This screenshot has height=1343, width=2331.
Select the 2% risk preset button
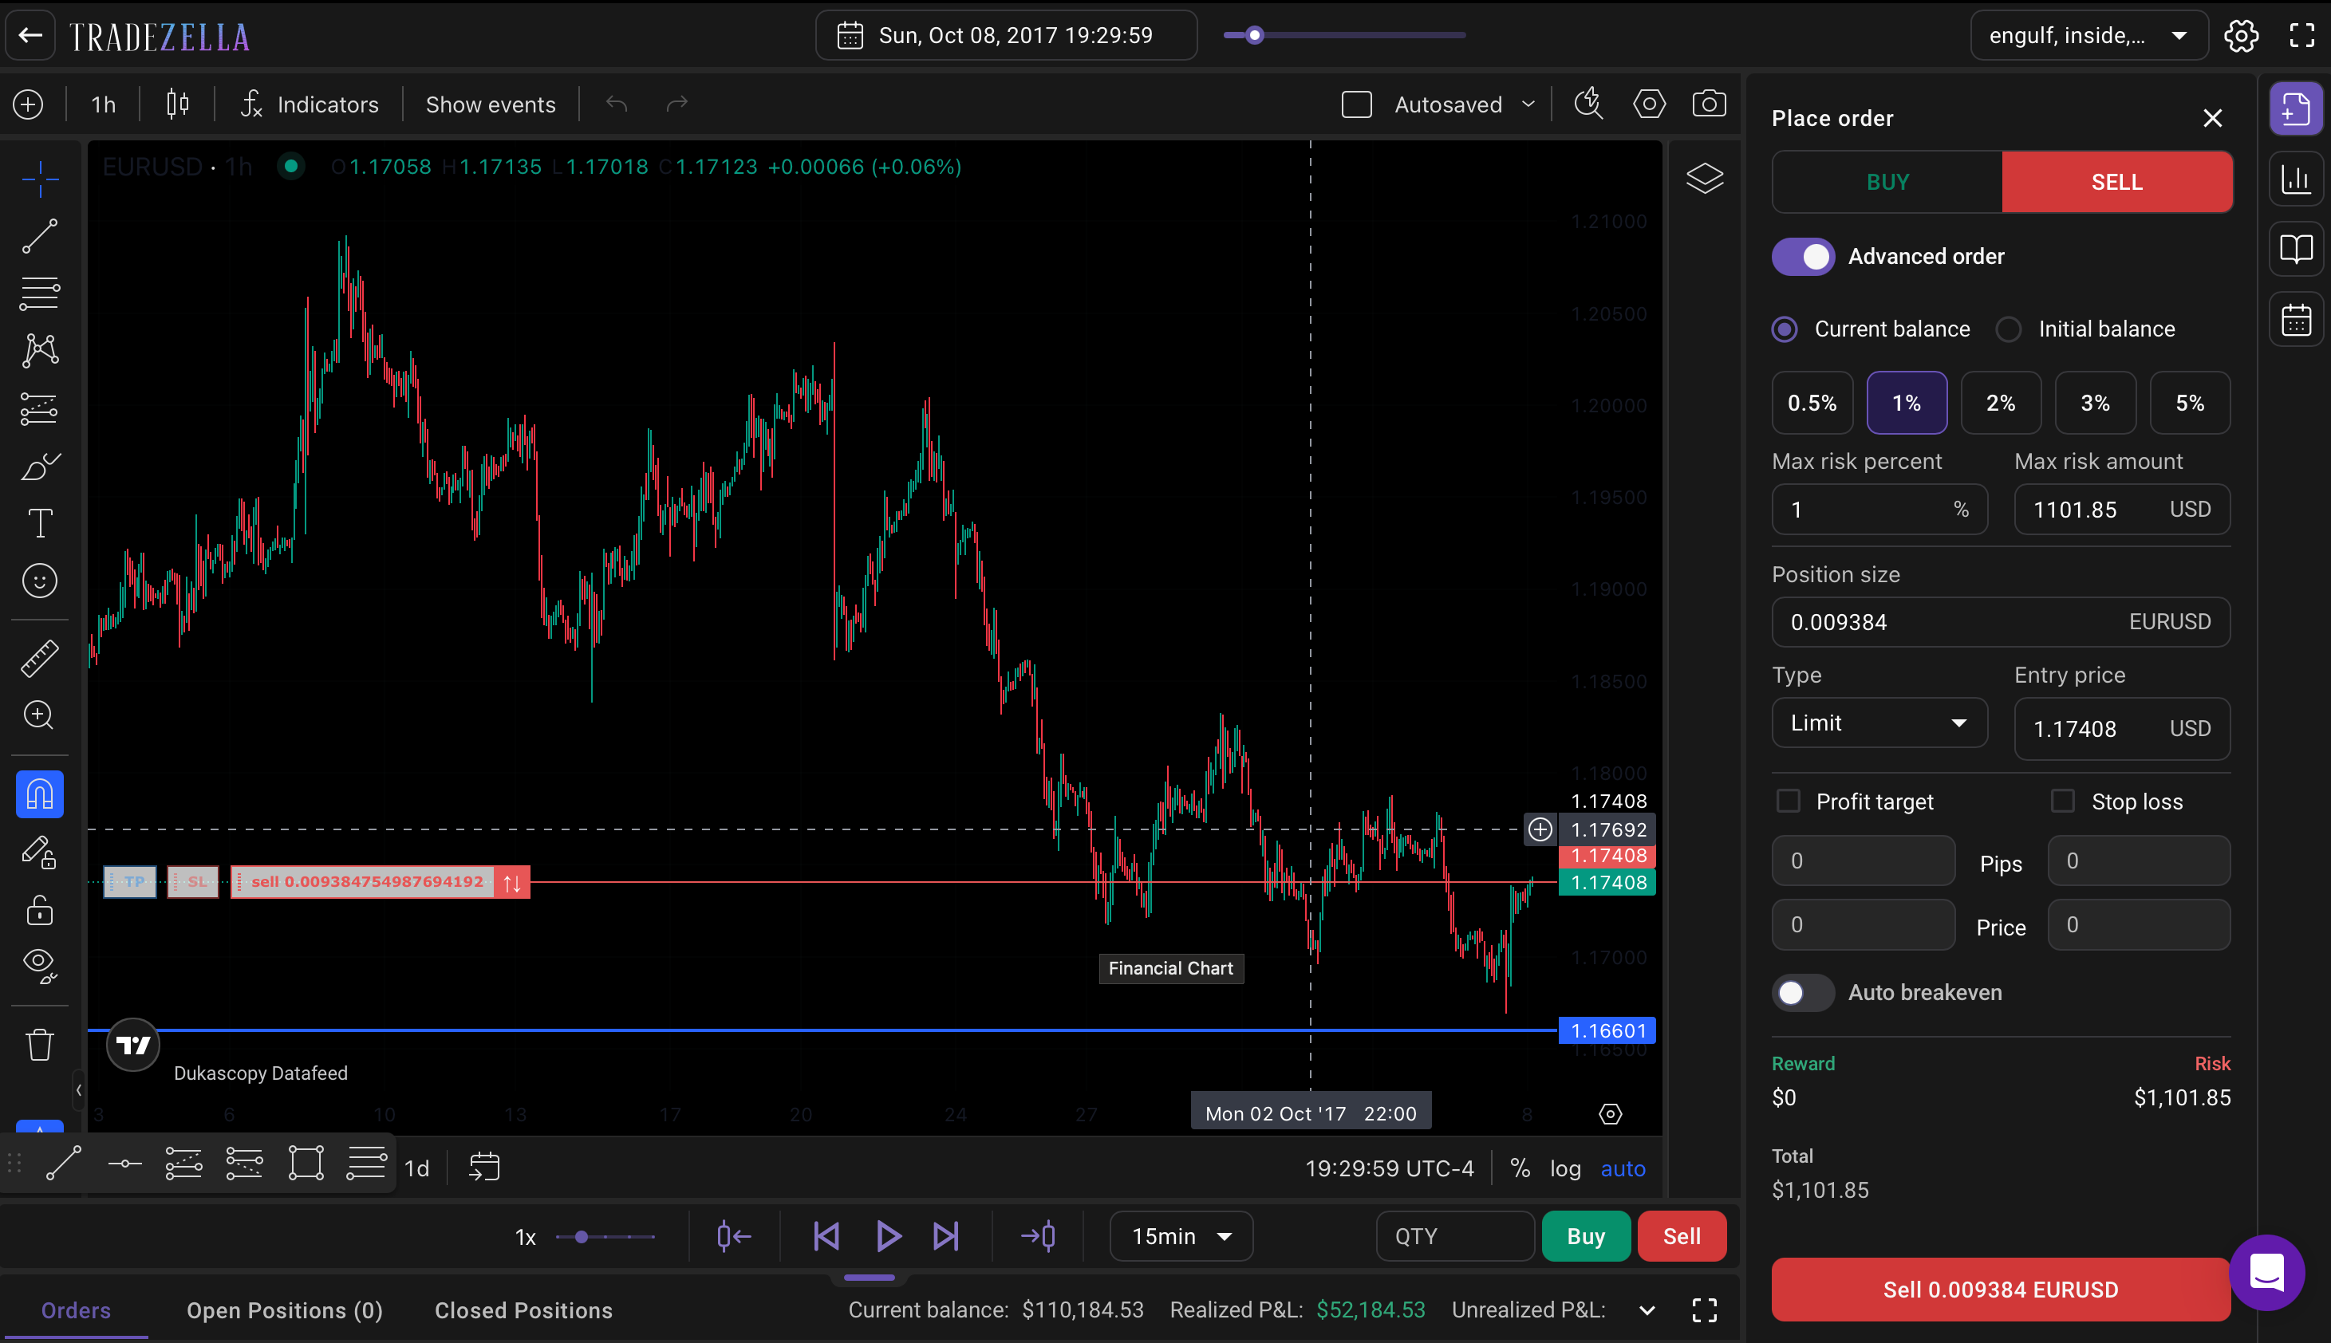(x=2000, y=402)
